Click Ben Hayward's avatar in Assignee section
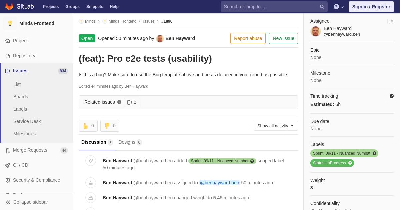This screenshot has width=400, height=210. click(x=316, y=31)
